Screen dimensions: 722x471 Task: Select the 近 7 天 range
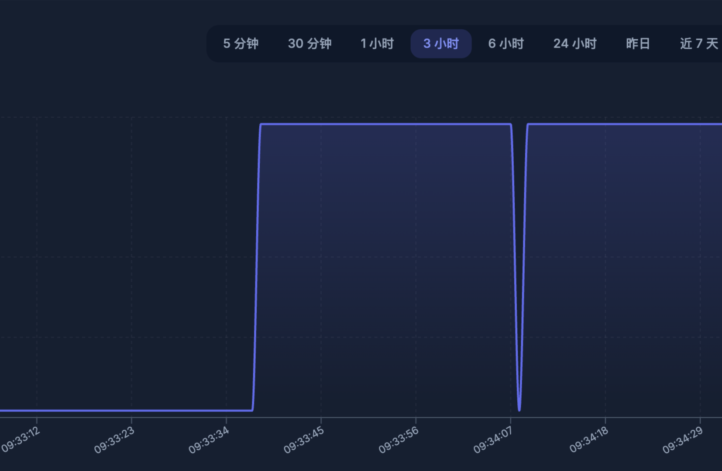pyautogui.click(x=699, y=44)
